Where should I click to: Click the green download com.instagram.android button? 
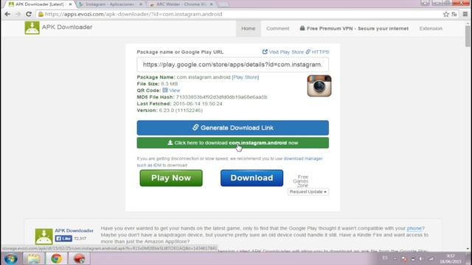(x=233, y=143)
